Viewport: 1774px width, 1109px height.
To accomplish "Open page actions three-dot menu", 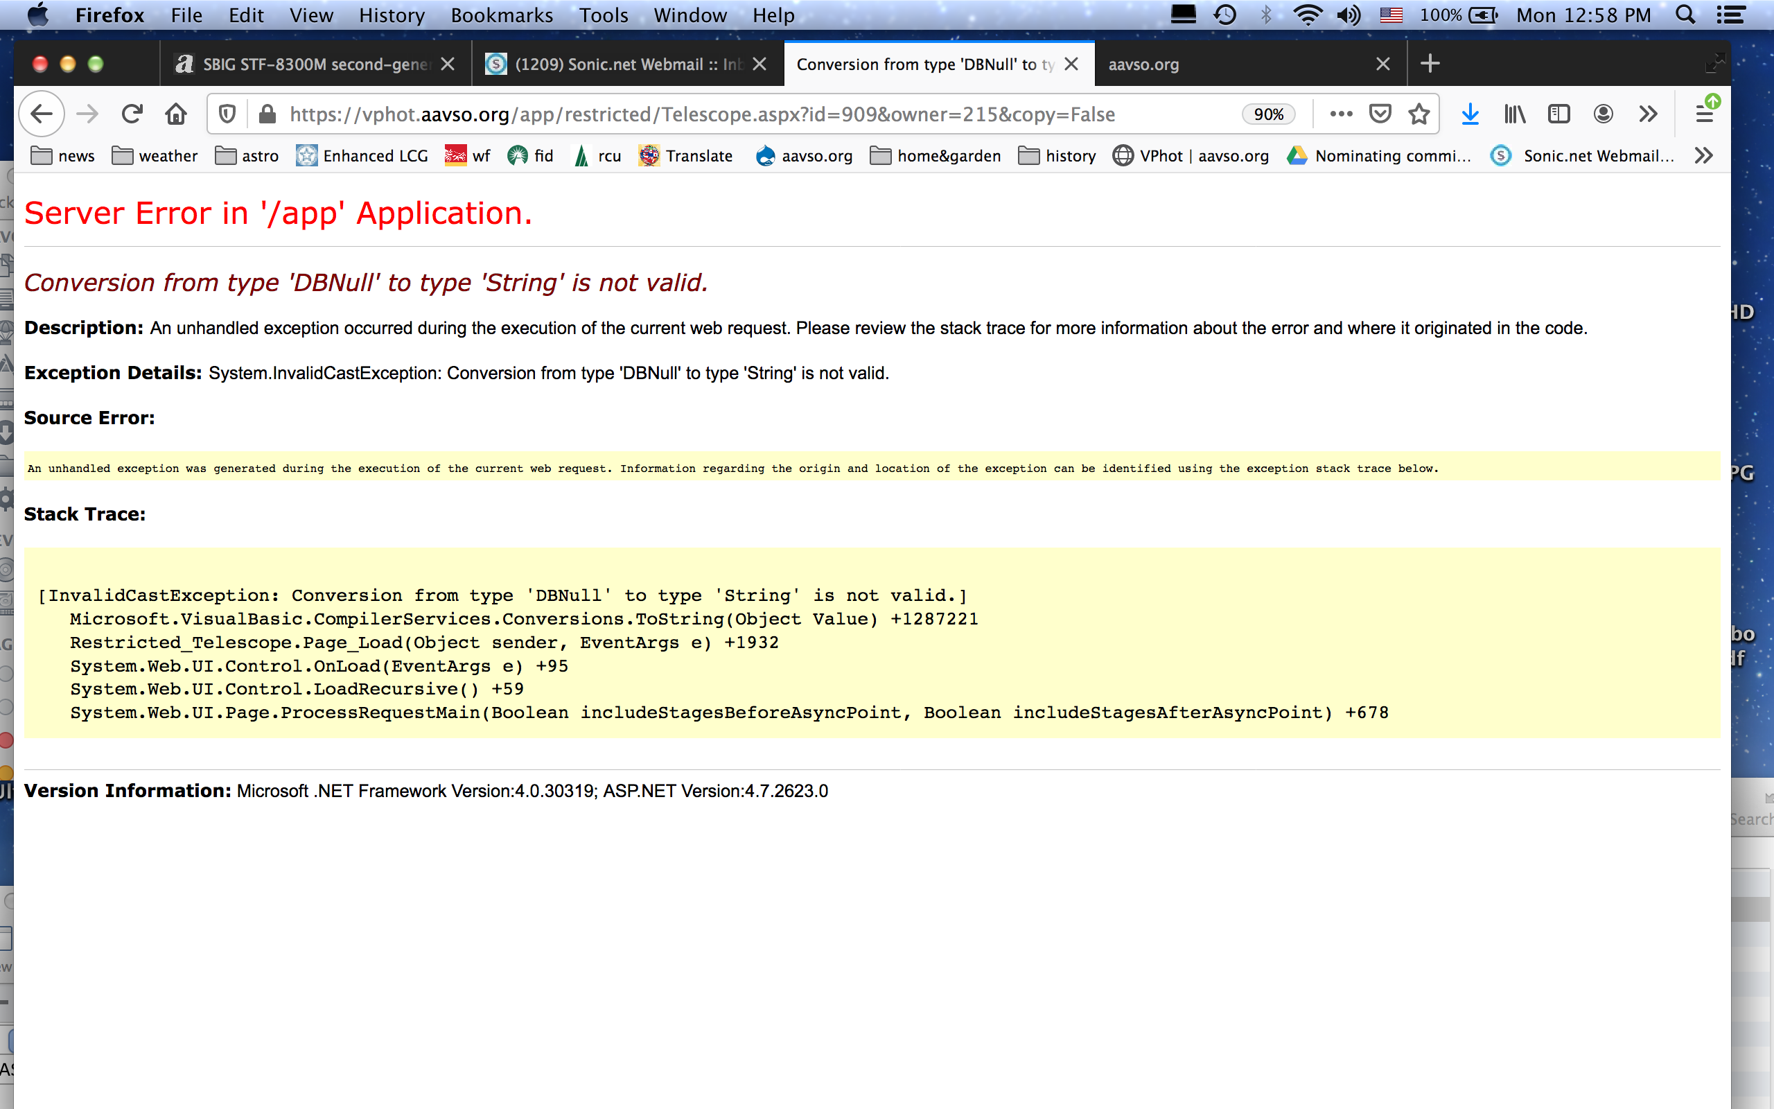I will 1341,114.
